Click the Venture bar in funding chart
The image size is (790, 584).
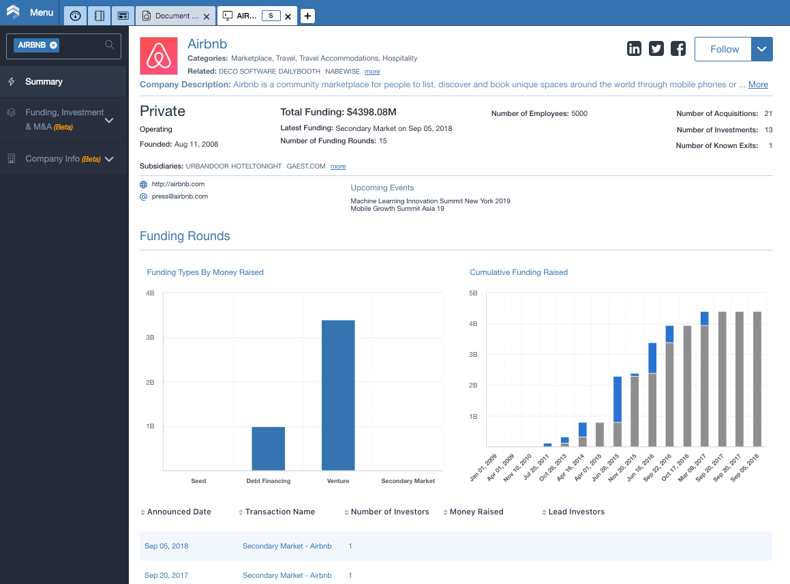(x=338, y=395)
